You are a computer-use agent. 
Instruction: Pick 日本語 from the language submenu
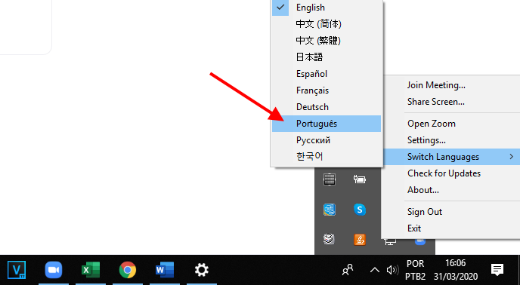pos(327,57)
